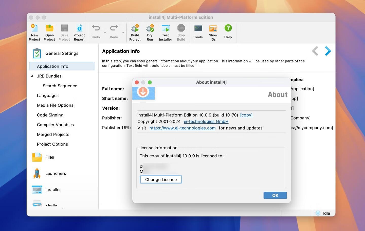The image size is (365, 231).
Task: Click the 'License Information' group title
Action: click(158, 148)
